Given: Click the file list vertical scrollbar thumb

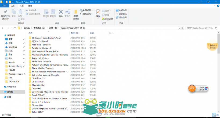Looking at the screenshot, I should pyautogui.click(x=219, y=43).
